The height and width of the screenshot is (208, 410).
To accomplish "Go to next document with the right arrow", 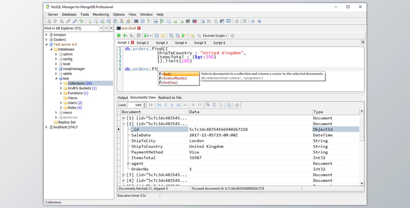I will point(172,105).
